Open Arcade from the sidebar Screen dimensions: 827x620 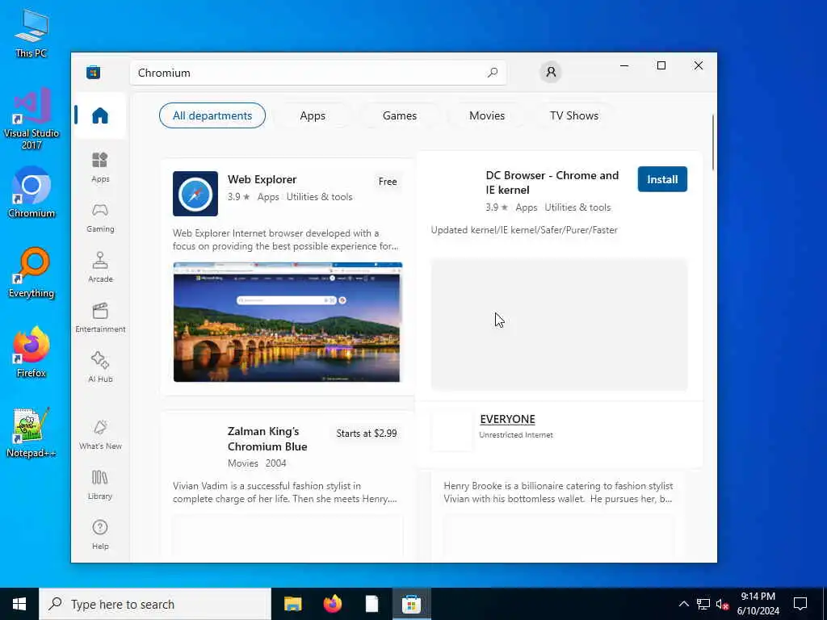point(100,267)
